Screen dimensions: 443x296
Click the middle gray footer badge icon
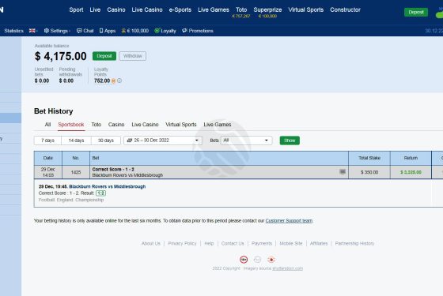pos(257,260)
